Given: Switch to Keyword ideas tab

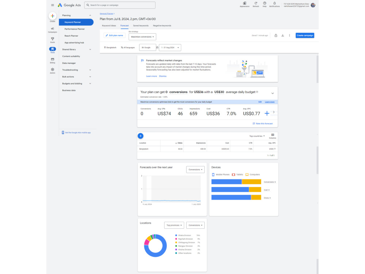Looking at the screenshot, I should pyautogui.click(x=109, y=26).
